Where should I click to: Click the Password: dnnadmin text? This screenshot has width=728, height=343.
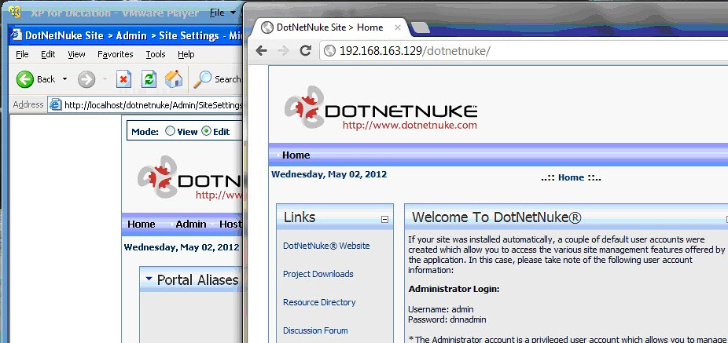coord(447,319)
